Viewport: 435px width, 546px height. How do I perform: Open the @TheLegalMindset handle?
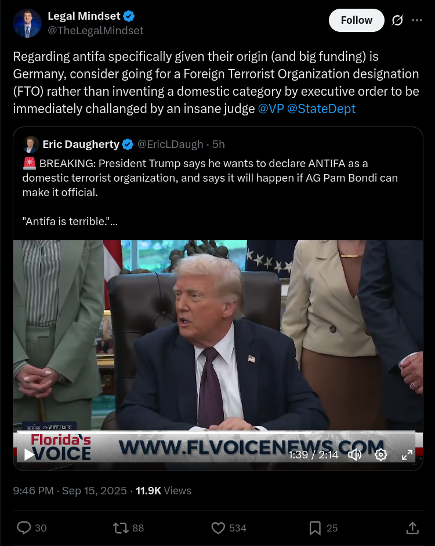(x=95, y=31)
